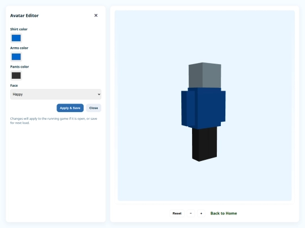This screenshot has height=228, width=305.
Task: Close the Avatar Editor with the X icon
Action: (x=95, y=15)
